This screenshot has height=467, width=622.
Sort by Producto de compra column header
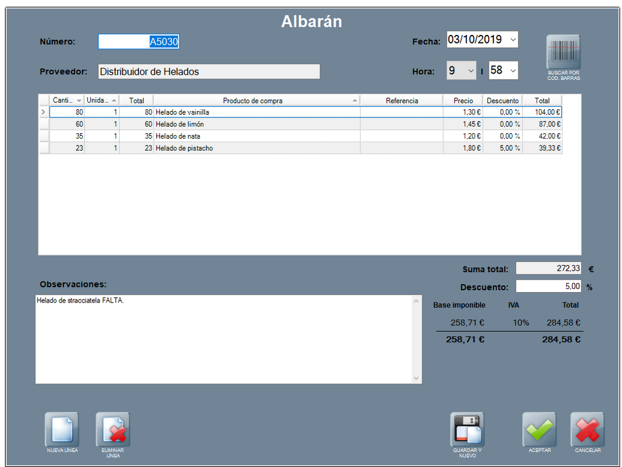click(253, 101)
